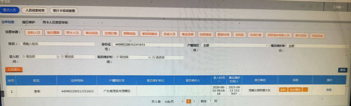351x106 pixels.
Task: Open the 最后维护时间 start date picker
Action: pyautogui.click(x=131, y=57)
